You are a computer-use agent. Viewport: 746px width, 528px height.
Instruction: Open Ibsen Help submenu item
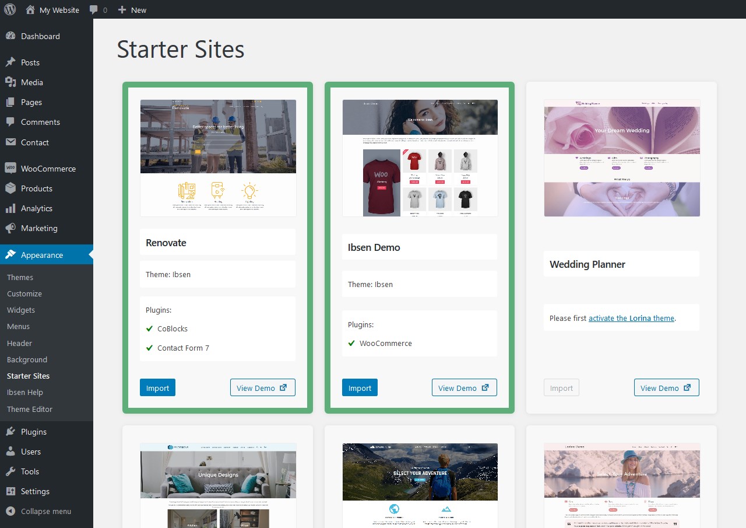(25, 392)
